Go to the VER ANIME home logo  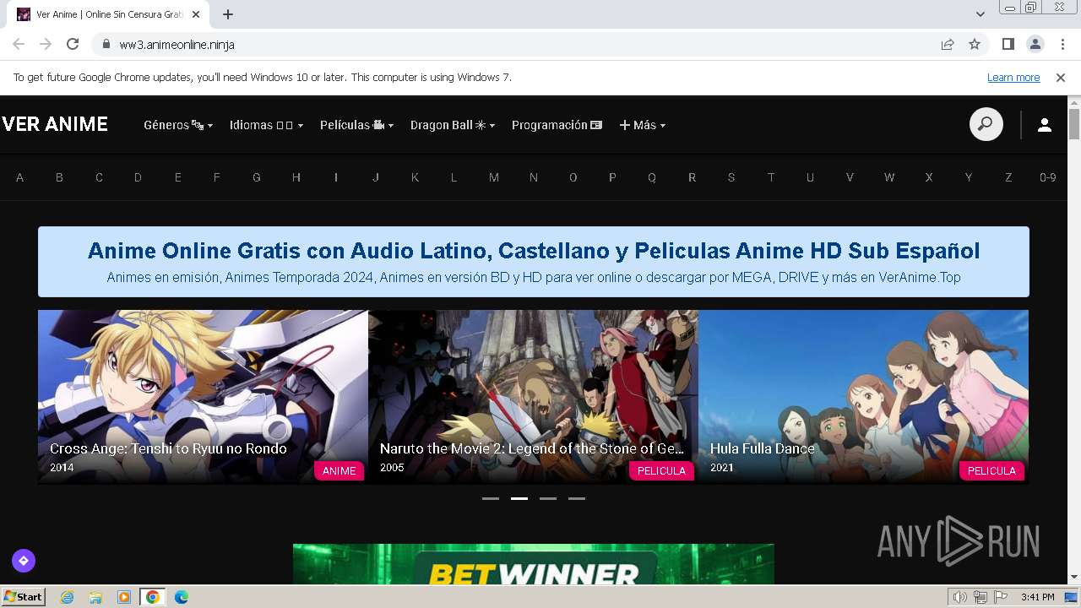point(55,125)
